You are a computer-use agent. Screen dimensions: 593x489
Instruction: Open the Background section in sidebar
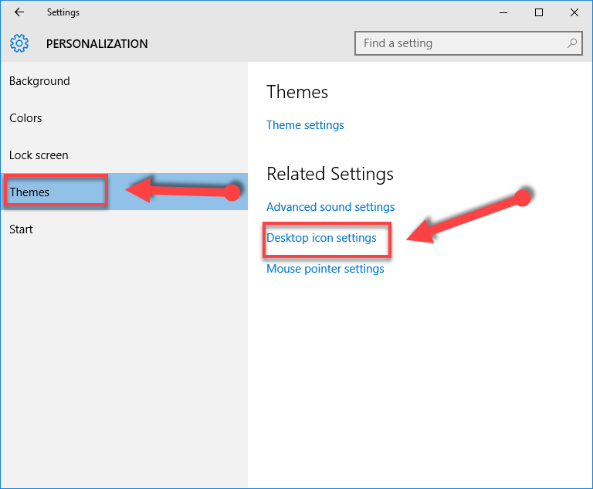(39, 81)
